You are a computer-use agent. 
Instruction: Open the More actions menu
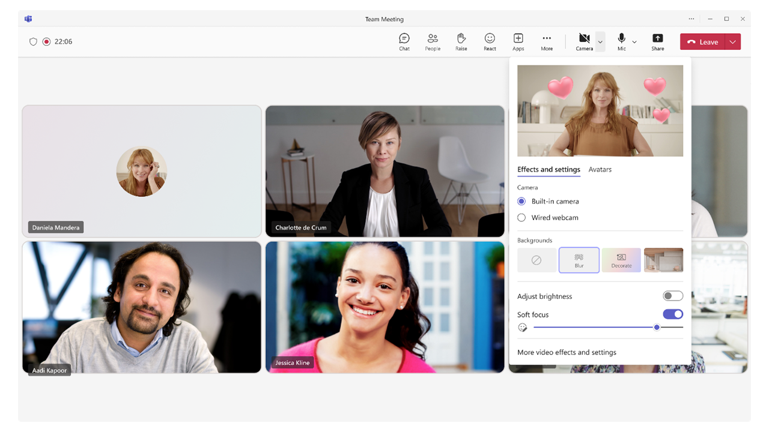point(546,41)
